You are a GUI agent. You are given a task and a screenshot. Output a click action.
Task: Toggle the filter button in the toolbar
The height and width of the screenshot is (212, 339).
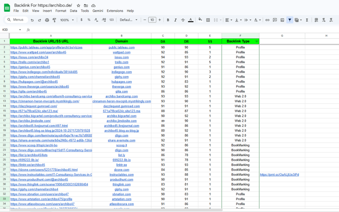[x=289, y=20]
